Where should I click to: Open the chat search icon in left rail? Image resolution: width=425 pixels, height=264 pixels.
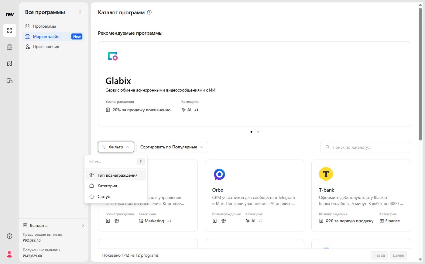point(9,81)
